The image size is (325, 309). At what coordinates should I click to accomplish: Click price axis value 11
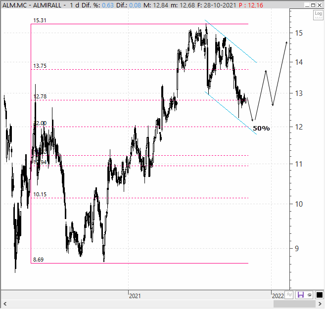pyautogui.click(x=299, y=164)
